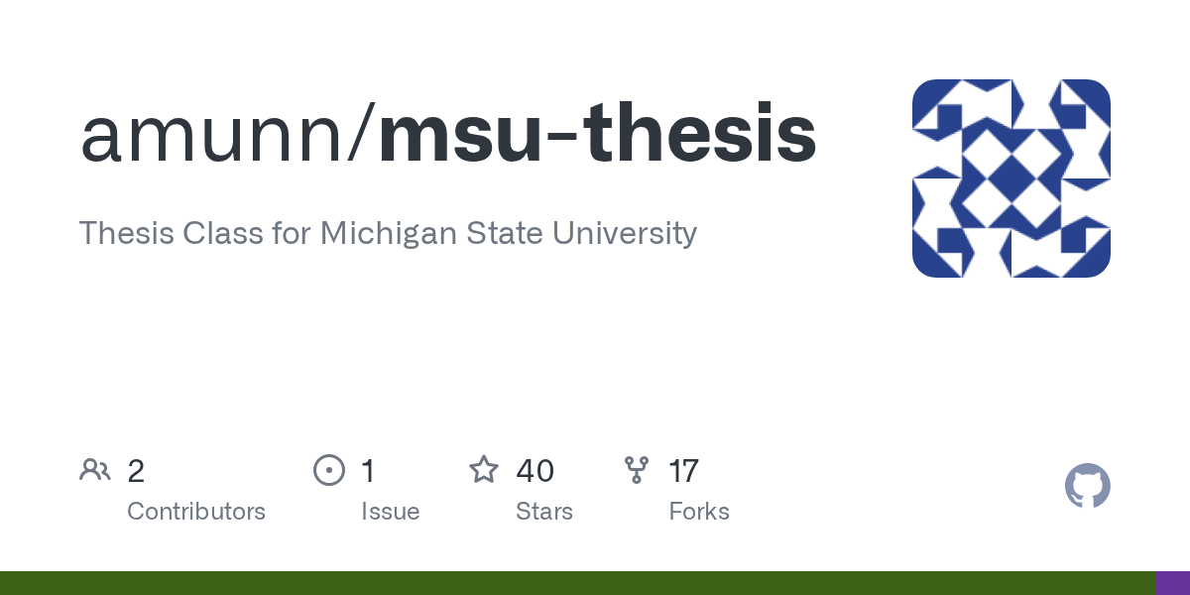Click the purple language bar segment
1190x595 pixels.
click(1173, 583)
